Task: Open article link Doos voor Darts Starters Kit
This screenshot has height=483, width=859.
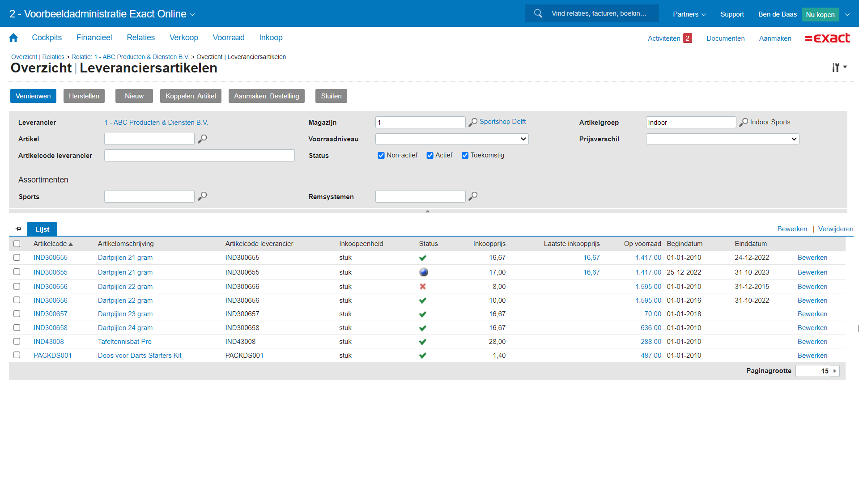Action: click(140, 356)
